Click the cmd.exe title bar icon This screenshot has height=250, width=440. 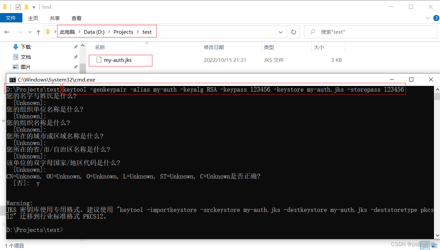(x=13, y=80)
